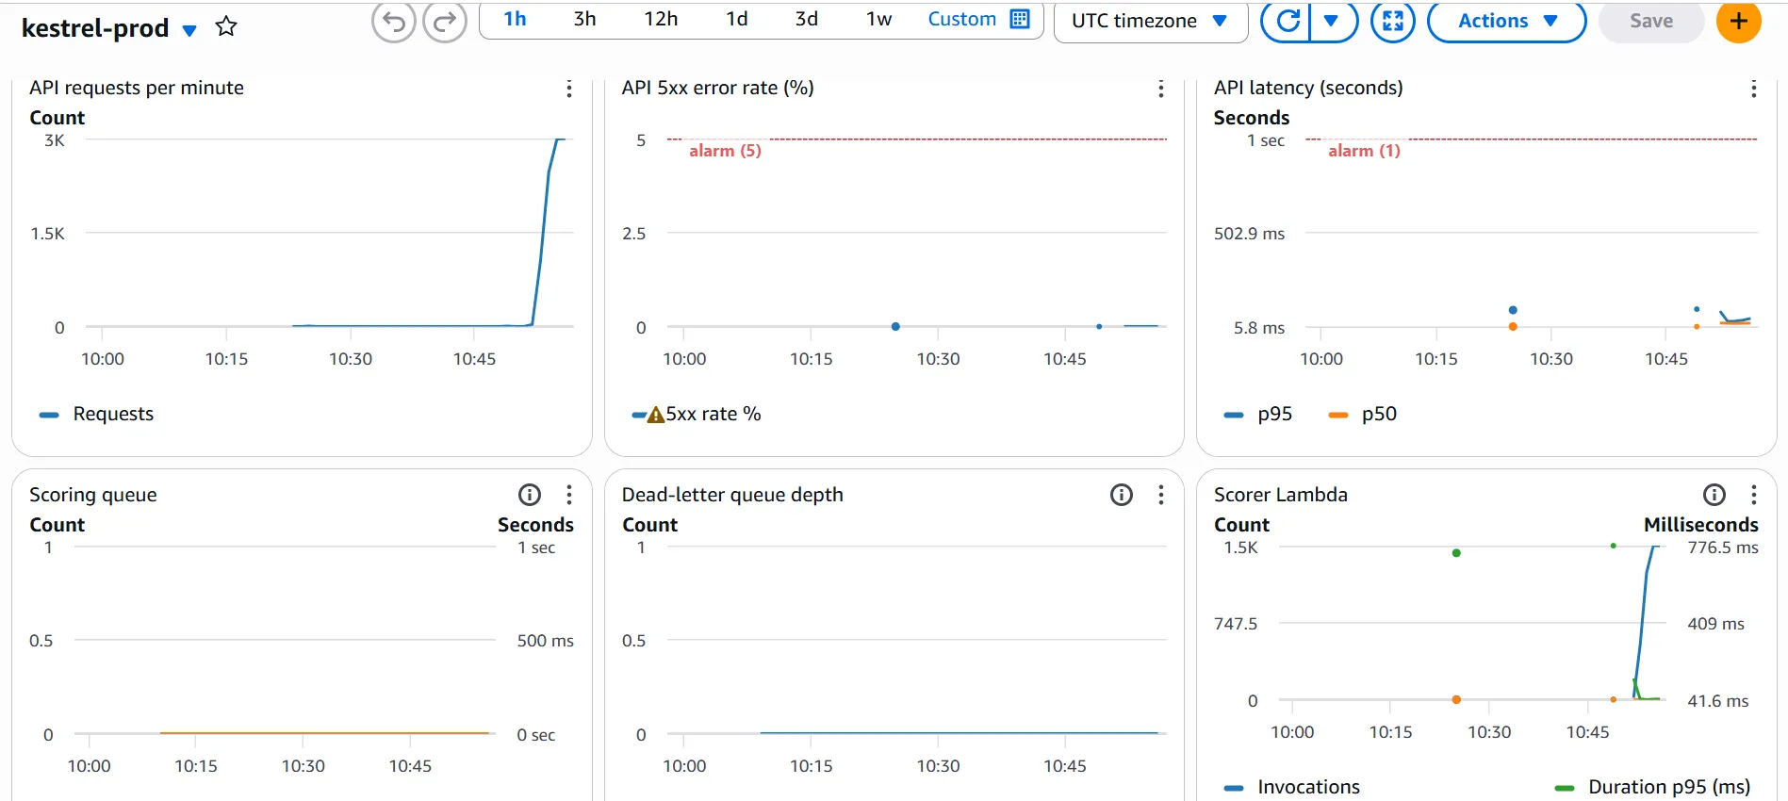
Task: Undo the last dashboard change
Action: pyautogui.click(x=394, y=21)
